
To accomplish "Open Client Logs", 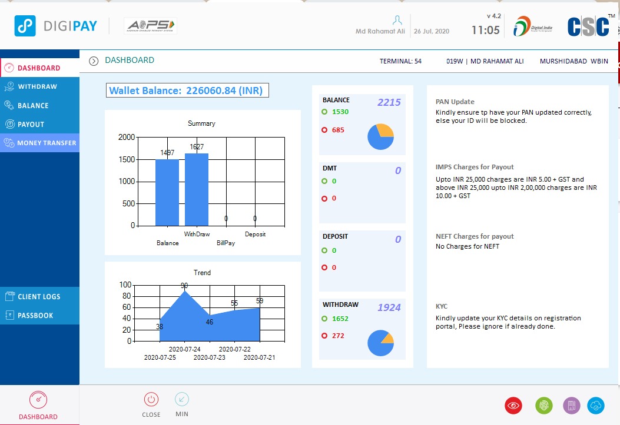I will [39, 296].
